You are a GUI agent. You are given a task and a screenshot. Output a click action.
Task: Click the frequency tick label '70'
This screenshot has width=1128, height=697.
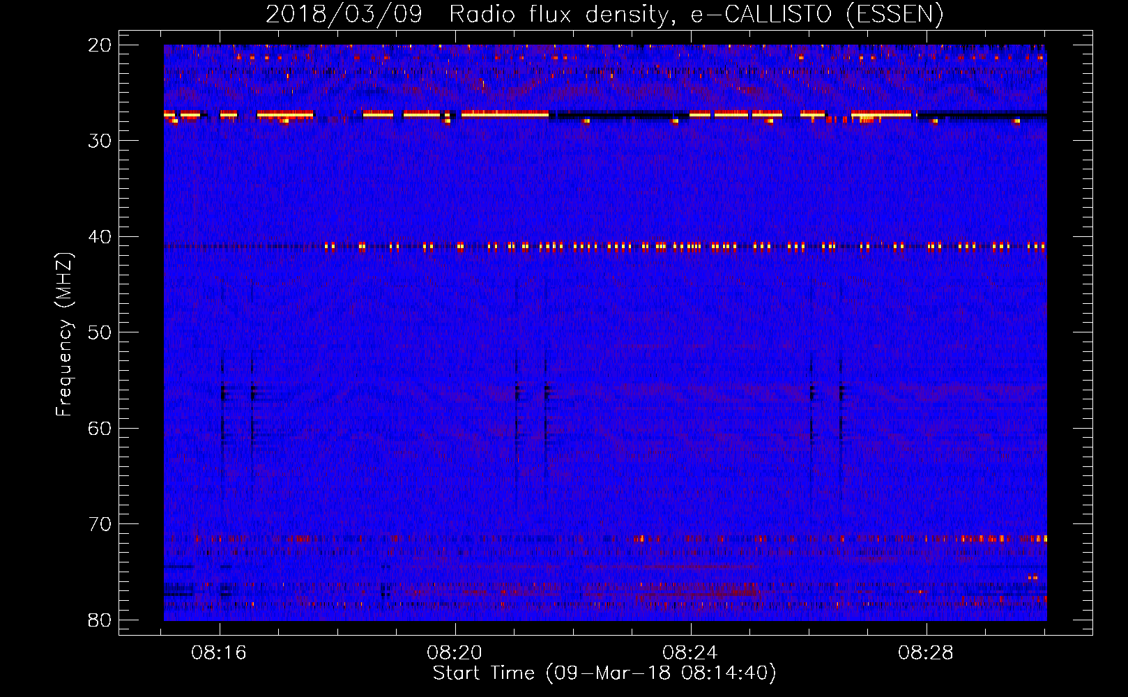100,524
